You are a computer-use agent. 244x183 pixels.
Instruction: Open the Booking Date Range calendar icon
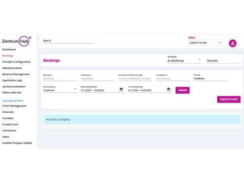click(x=122, y=89)
